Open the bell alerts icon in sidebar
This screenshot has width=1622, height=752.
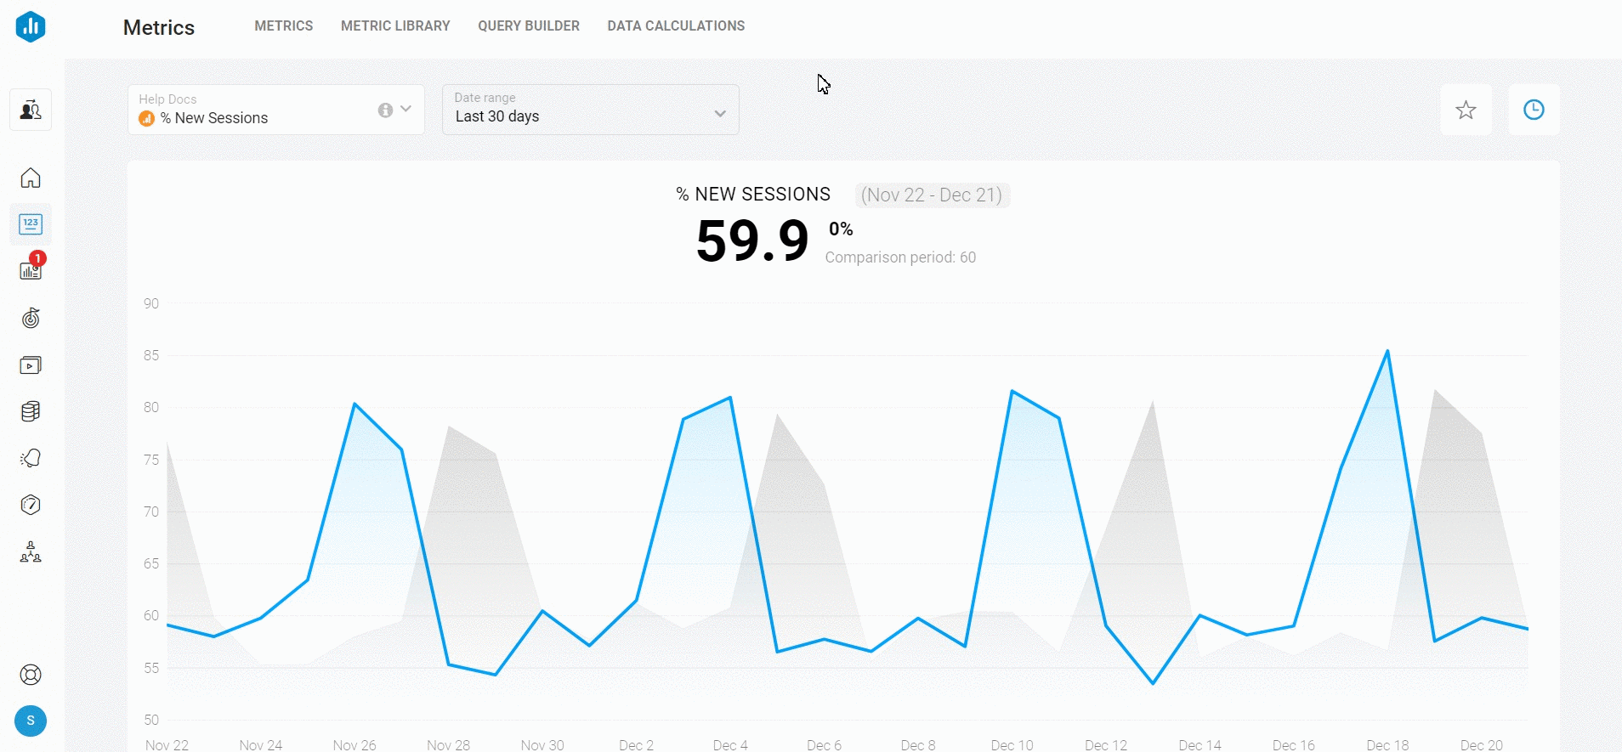(31, 458)
